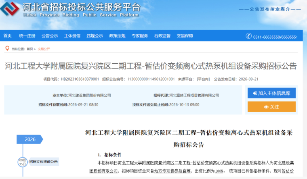Click the underlined 100% funding ratio text

pos(219,171)
